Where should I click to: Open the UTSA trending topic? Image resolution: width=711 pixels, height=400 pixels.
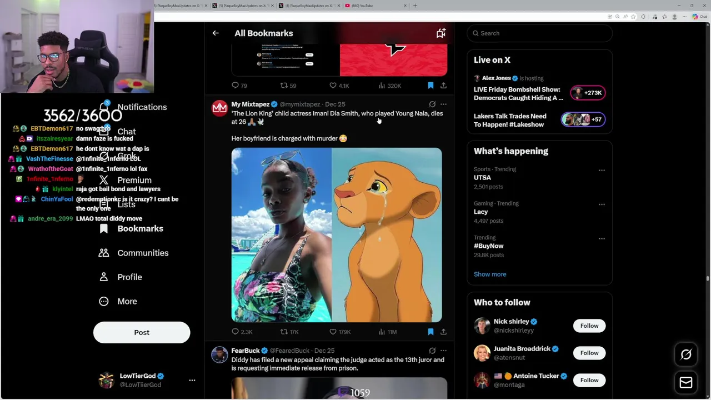click(482, 178)
